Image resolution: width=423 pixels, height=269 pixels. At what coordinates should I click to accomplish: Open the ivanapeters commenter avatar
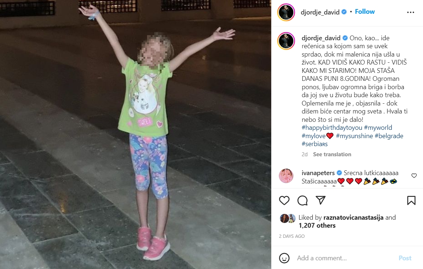pyautogui.click(x=286, y=176)
